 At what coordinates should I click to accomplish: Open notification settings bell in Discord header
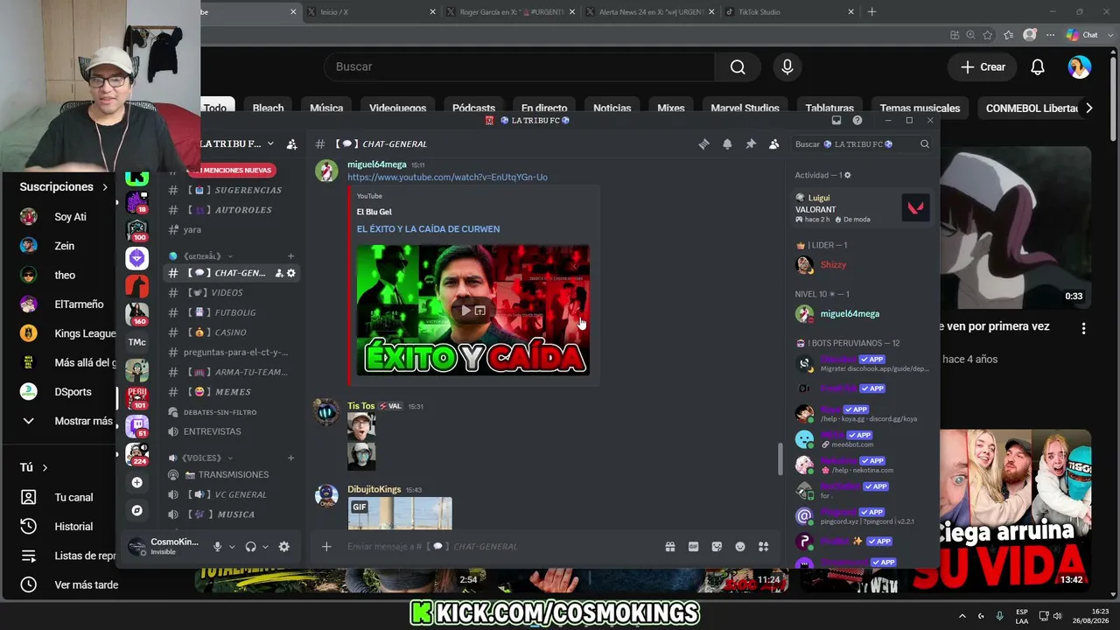(x=727, y=144)
